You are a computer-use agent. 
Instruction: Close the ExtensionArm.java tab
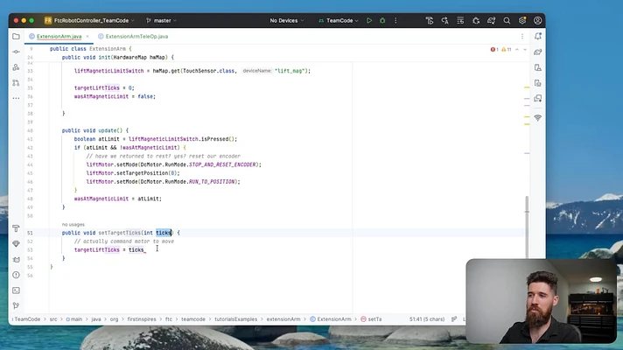(87, 37)
